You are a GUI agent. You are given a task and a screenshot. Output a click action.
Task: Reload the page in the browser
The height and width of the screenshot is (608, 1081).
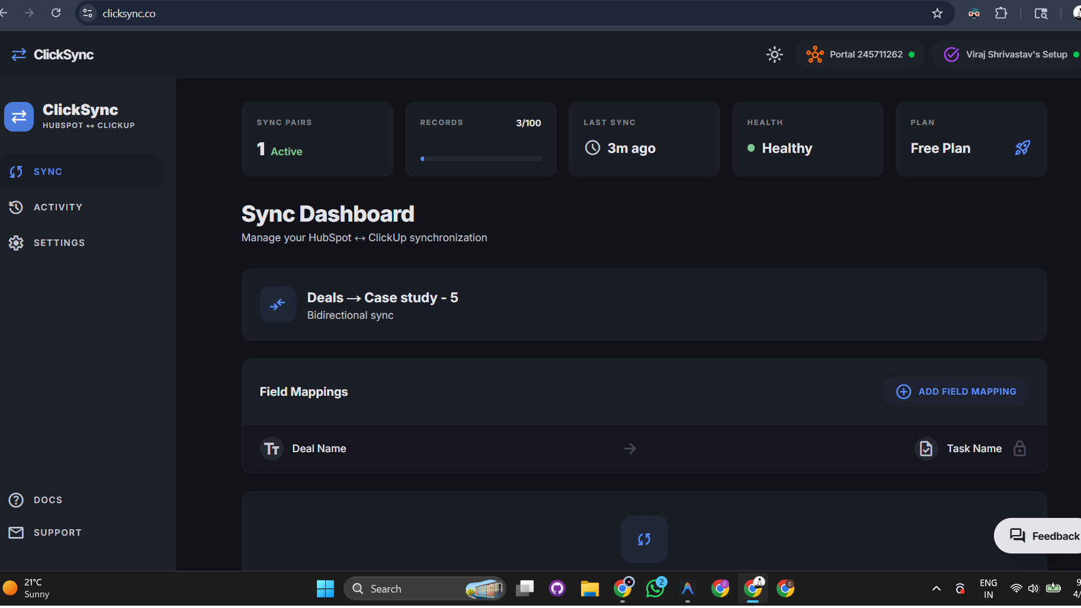pos(56,13)
